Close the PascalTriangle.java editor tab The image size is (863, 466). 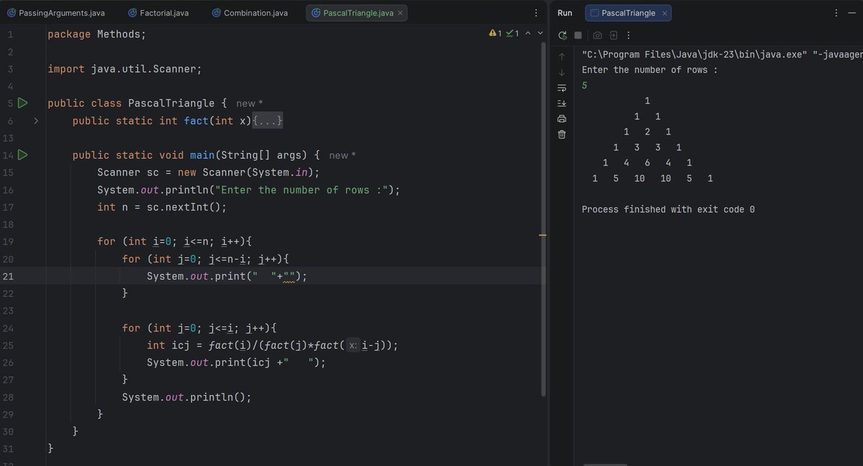pos(401,13)
